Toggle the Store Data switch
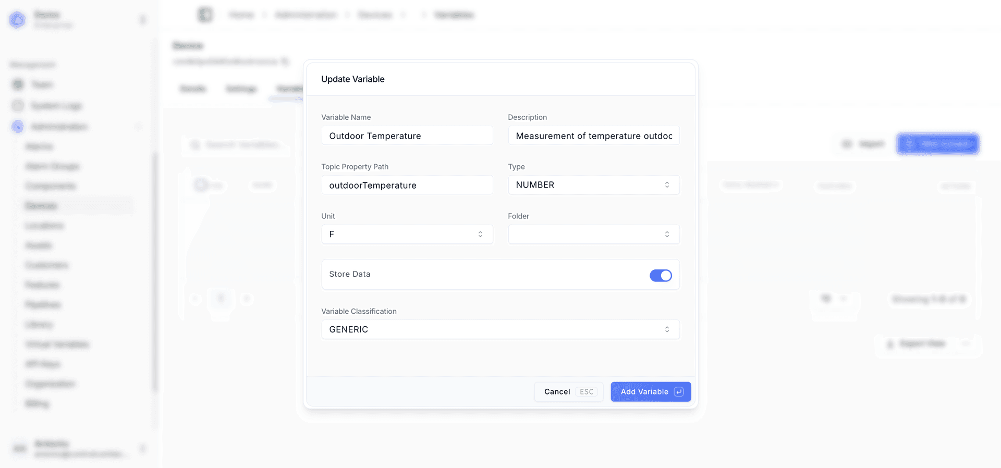The image size is (1001, 468). 660,275
